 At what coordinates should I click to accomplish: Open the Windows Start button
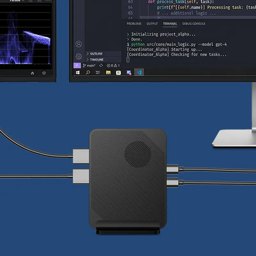(x=78, y=72)
